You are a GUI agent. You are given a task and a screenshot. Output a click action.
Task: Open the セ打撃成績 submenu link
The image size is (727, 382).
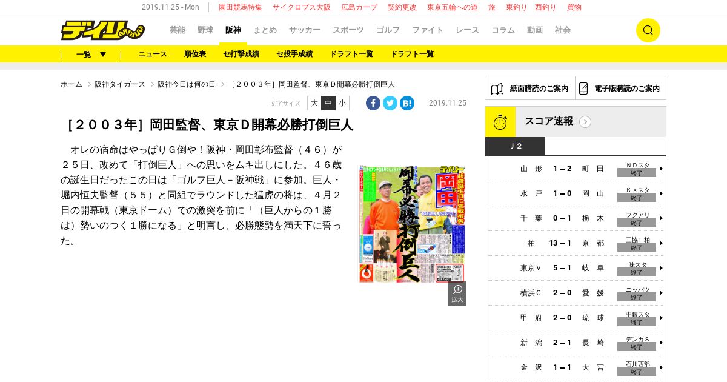[x=241, y=54]
